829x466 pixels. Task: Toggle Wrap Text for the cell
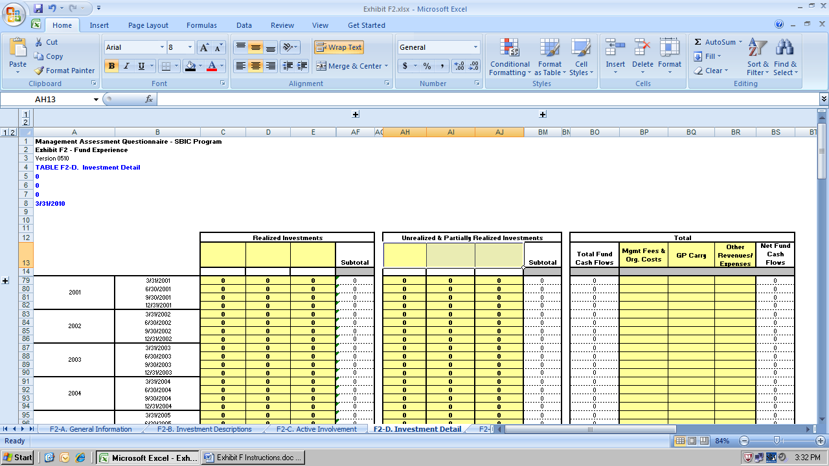(339, 47)
